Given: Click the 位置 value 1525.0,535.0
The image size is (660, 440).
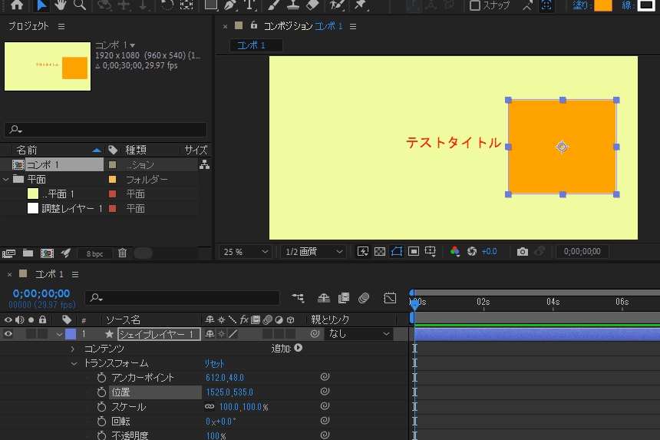Looking at the screenshot, I should (x=229, y=392).
